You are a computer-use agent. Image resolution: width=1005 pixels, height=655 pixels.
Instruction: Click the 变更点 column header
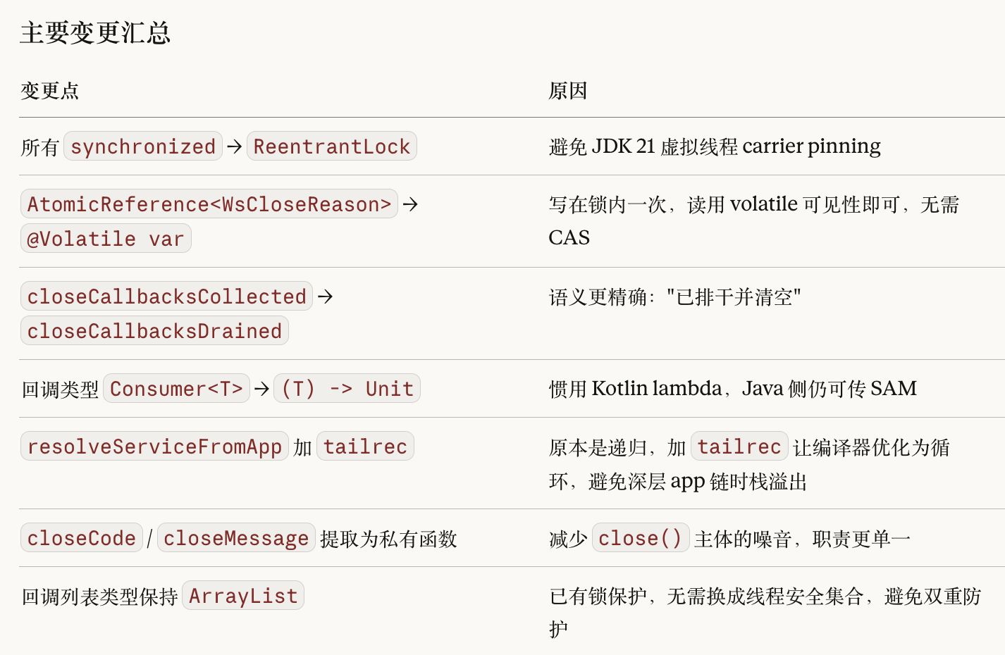tap(49, 91)
